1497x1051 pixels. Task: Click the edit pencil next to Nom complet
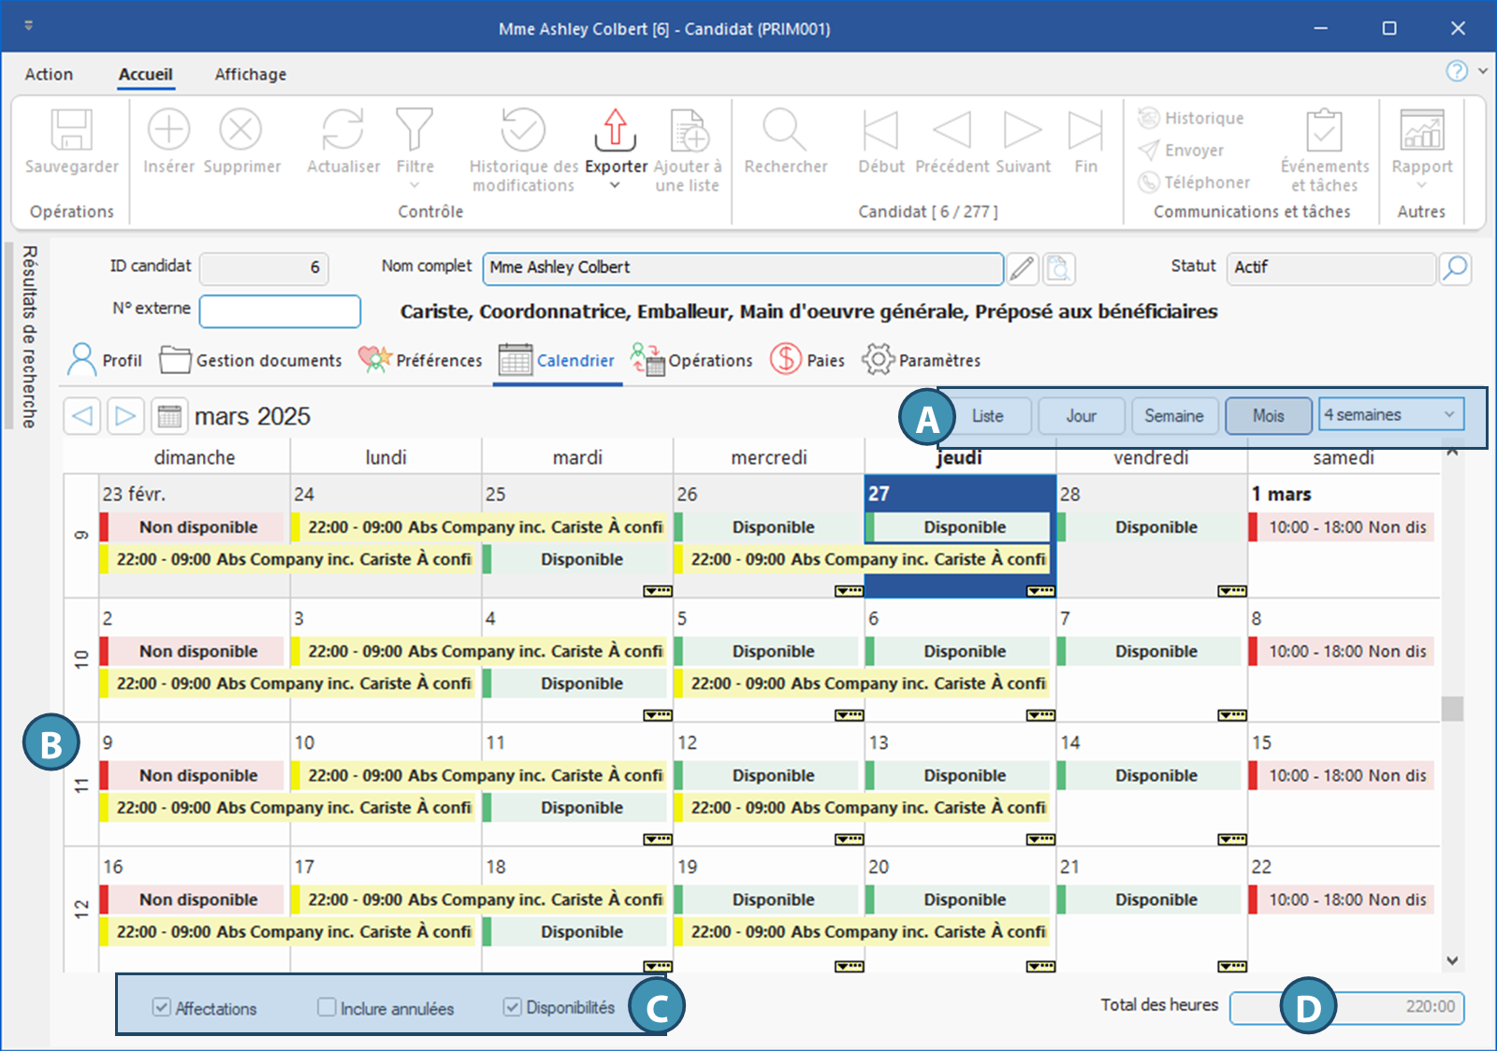[1022, 269]
